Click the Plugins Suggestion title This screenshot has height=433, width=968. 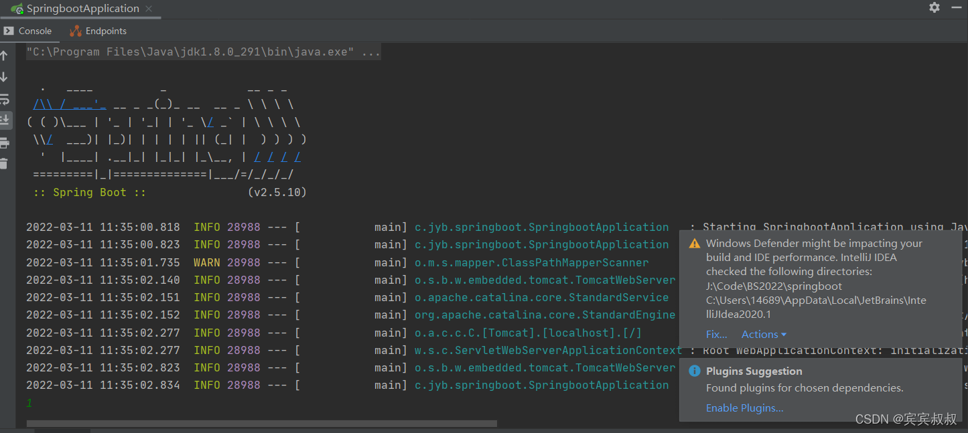pyautogui.click(x=754, y=371)
